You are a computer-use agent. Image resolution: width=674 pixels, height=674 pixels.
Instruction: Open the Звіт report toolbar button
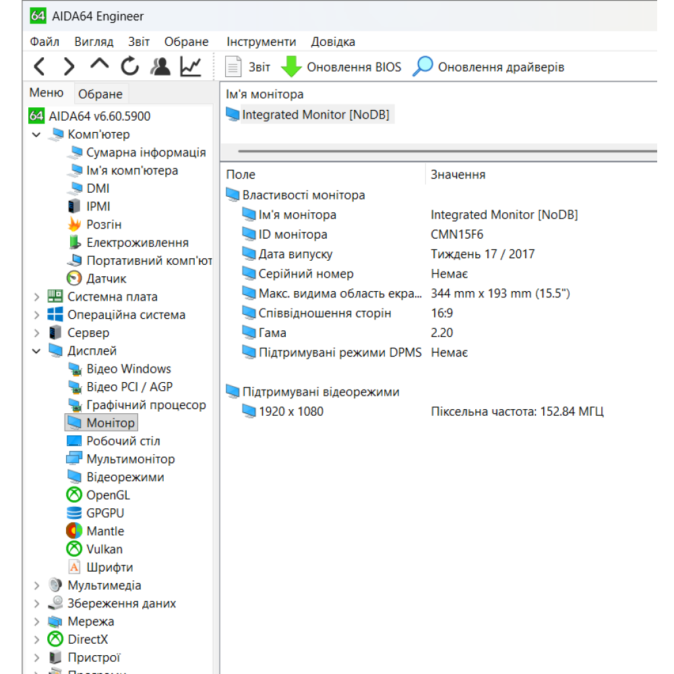[x=247, y=67]
